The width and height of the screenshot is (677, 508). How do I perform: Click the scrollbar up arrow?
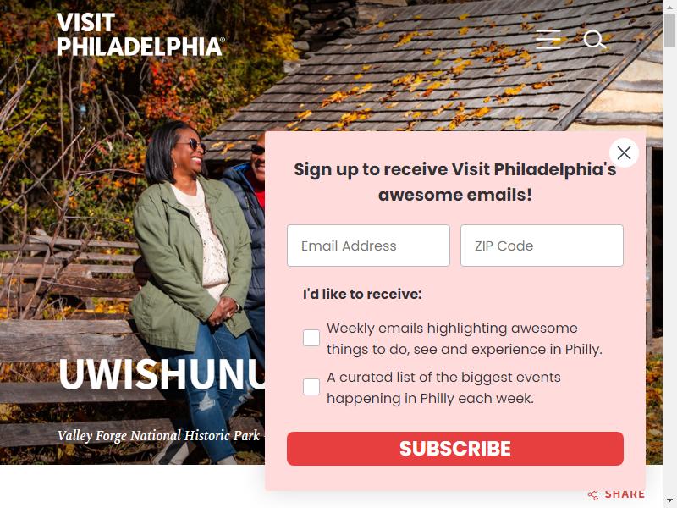[x=669, y=5]
